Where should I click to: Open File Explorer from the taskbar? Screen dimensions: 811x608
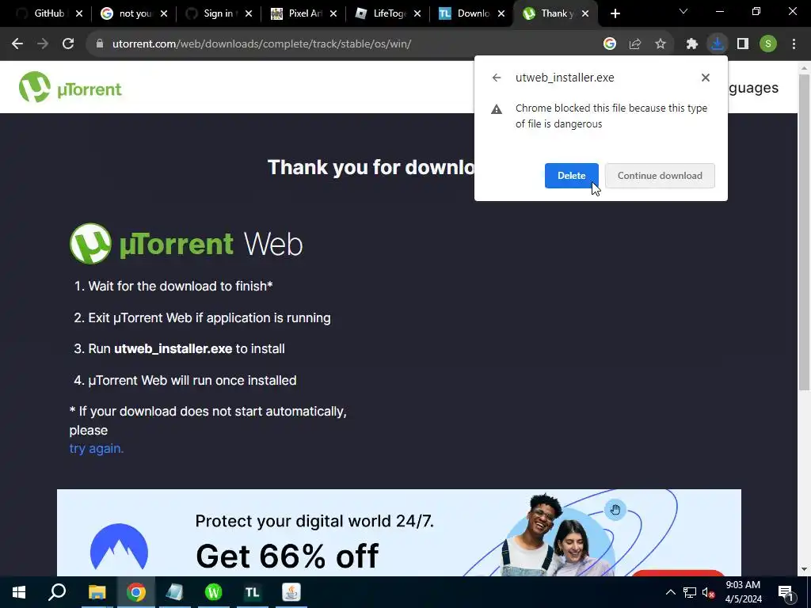(x=97, y=592)
